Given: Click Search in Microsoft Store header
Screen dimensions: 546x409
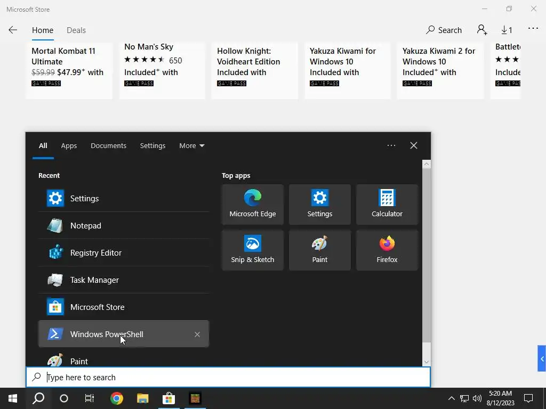Looking at the screenshot, I should click(x=444, y=30).
